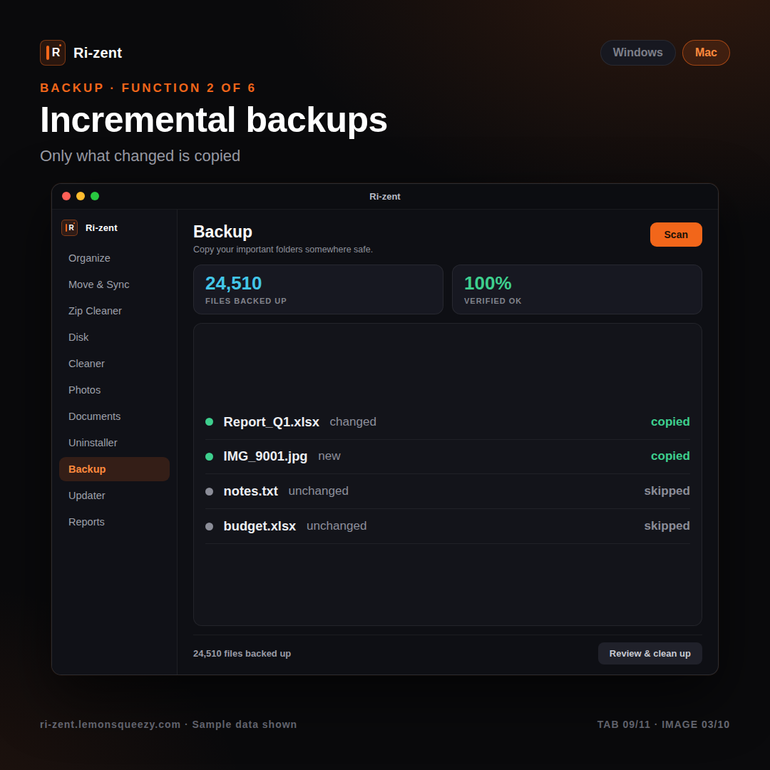Screen dimensions: 770x770
Task: Click the 'new' label next to IMG_9001.jpg
Action: tap(329, 457)
